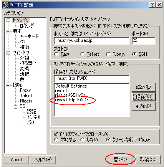Click the 保存(V) save button

pos(144,97)
